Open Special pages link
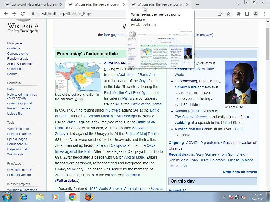Screen dimensions: 270x202 pyautogui.click(x=17, y=139)
